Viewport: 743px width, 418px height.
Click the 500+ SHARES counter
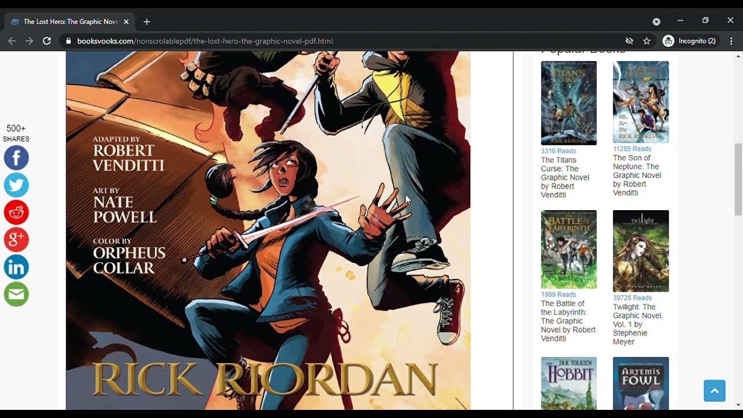click(x=16, y=133)
